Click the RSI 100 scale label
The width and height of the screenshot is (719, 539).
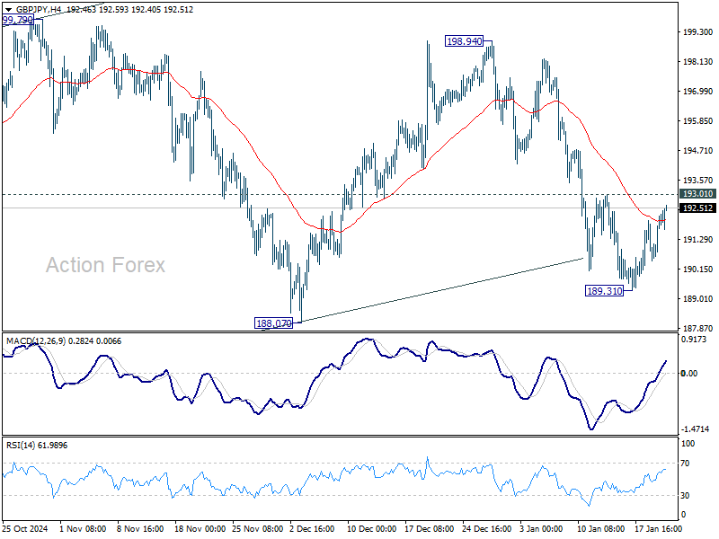688,444
